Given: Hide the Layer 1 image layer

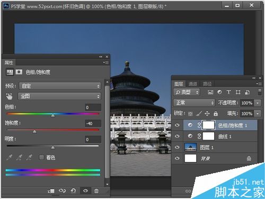Looking at the screenshot, I should click(x=177, y=147).
